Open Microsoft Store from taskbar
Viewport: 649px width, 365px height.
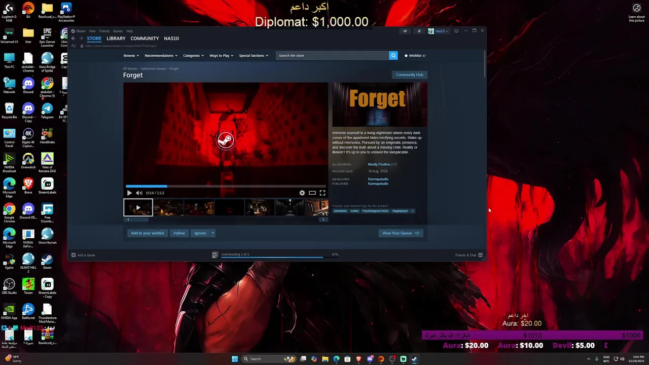tap(347, 359)
